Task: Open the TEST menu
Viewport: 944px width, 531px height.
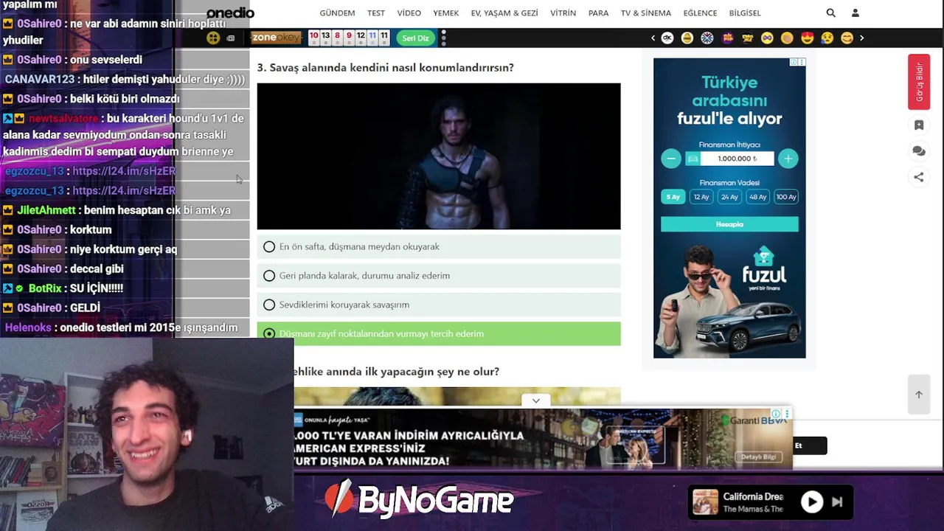Action: pos(376,13)
